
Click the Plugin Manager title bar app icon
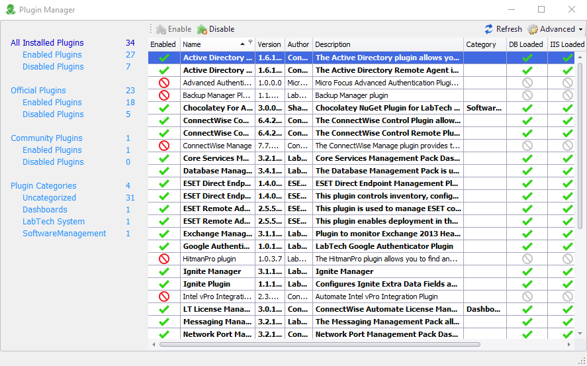pyautogui.click(x=10, y=10)
